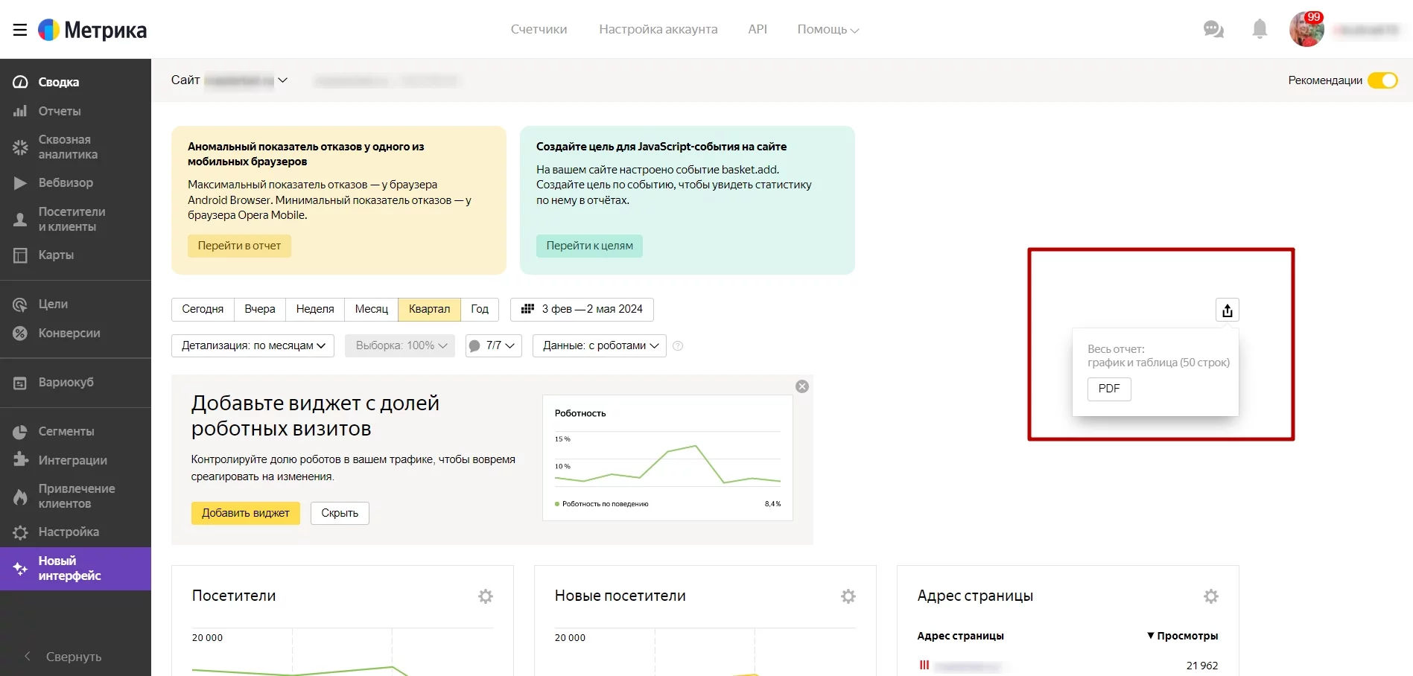Click the Новый интерфейс sparkle icon
This screenshot has width=1413, height=676.
[20, 569]
